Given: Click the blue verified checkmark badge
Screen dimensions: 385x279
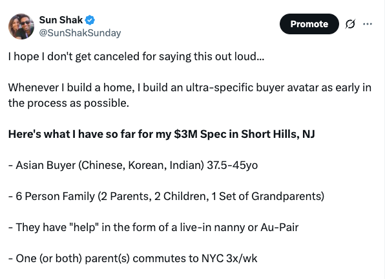Looking at the screenshot, I should [x=90, y=20].
